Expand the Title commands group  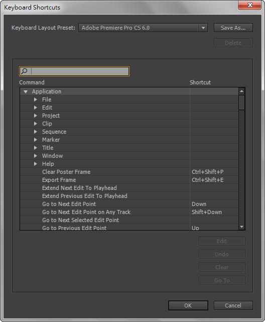[x=36, y=148]
